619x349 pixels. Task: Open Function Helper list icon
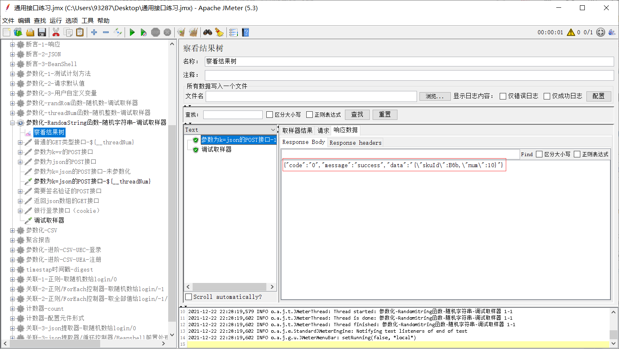tap(233, 32)
